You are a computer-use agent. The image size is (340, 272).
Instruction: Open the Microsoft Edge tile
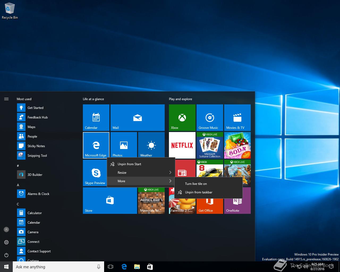pos(96,145)
